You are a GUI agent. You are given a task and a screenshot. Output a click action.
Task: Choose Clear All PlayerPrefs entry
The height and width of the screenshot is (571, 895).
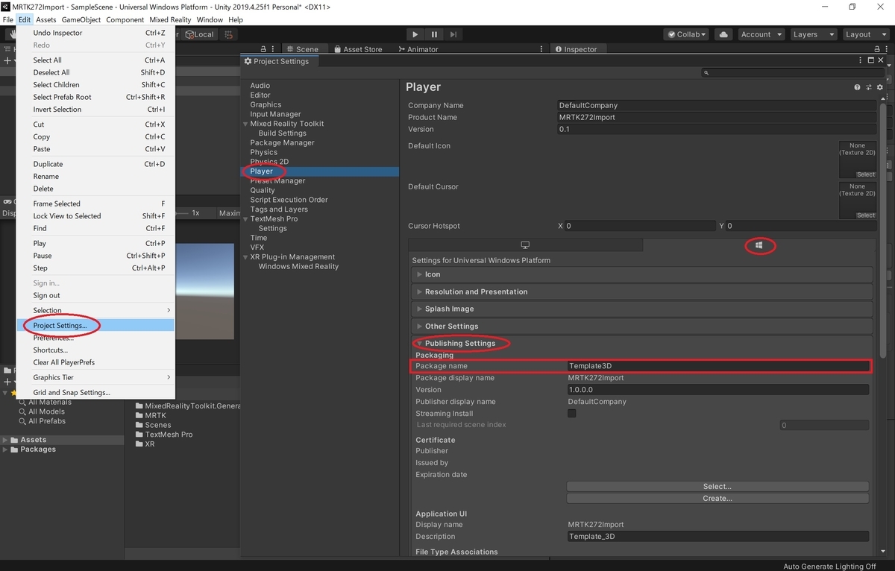[95, 362]
